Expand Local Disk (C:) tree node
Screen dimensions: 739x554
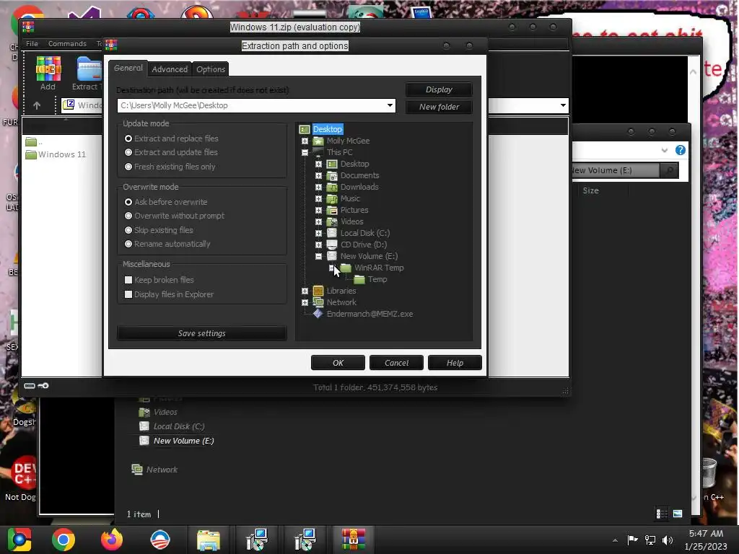pos(318,233)
